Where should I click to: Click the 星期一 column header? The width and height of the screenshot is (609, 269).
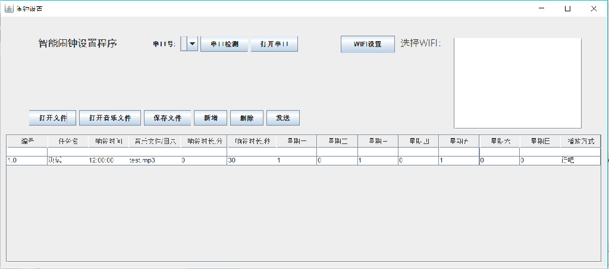pyautogui.click(x=297, y=141)
